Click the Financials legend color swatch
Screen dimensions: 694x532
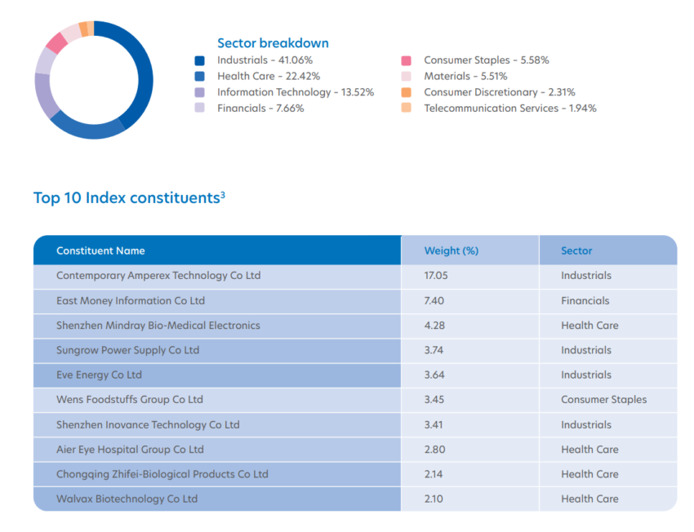click(199, 108)
